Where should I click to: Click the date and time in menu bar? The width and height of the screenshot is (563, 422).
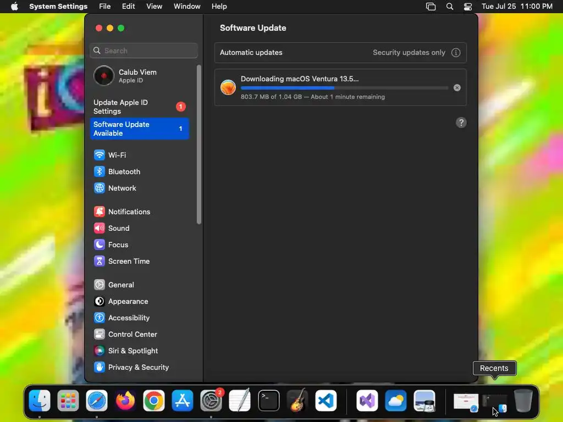517,7
